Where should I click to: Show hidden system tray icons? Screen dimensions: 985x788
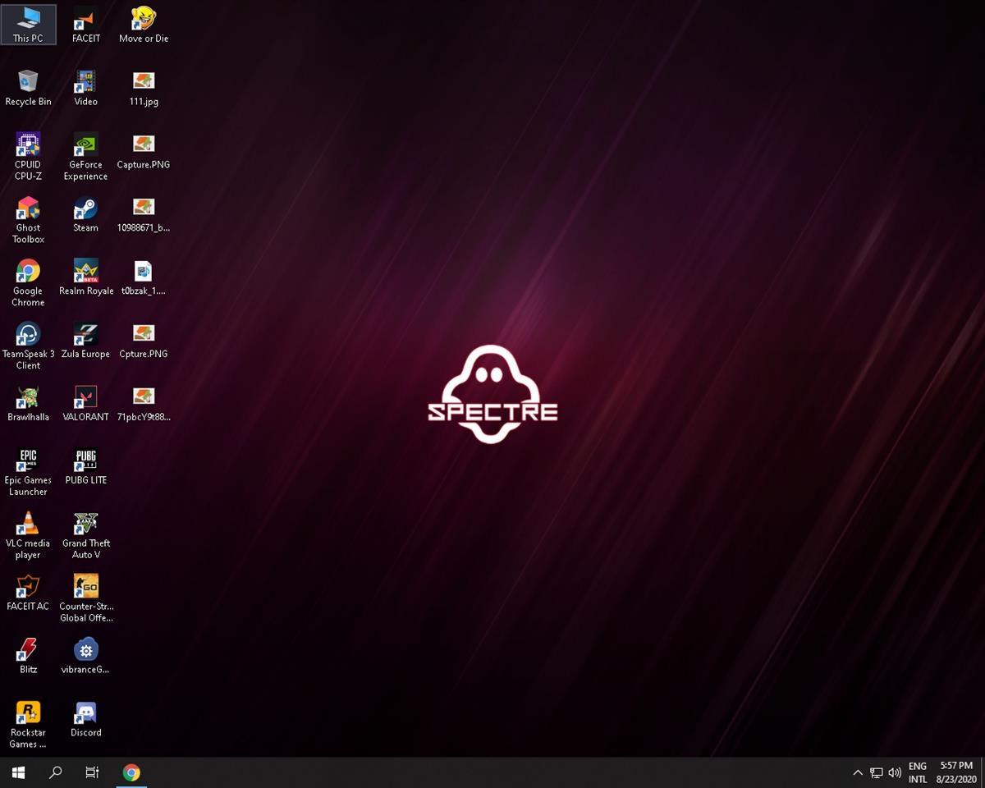tap(858, 772)
